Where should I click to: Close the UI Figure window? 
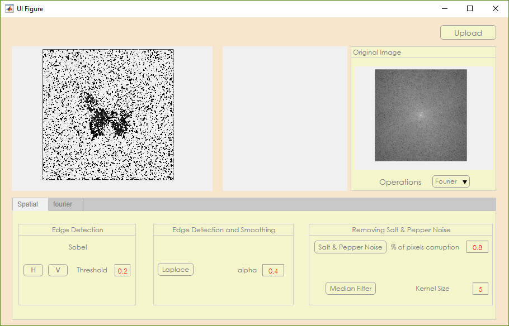496,8
